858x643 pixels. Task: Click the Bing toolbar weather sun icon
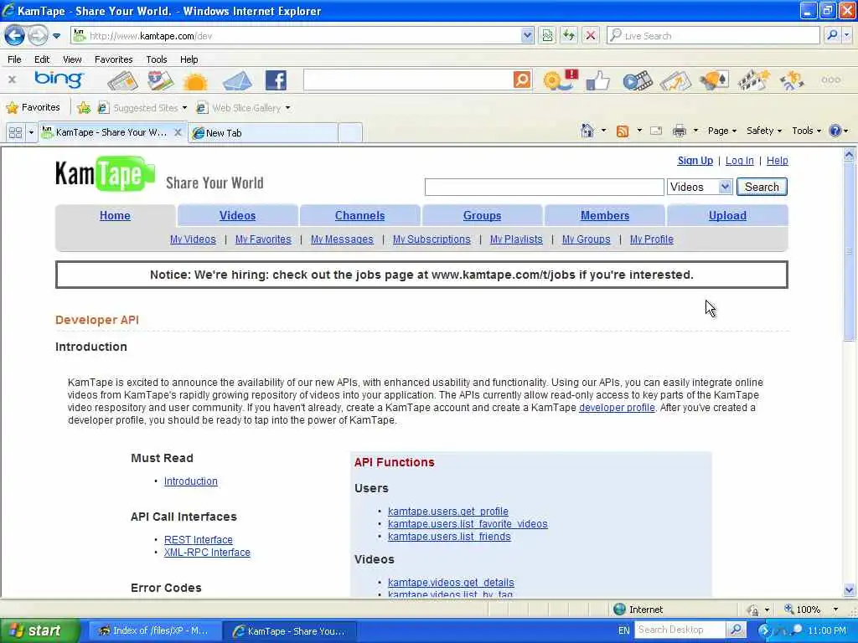tap(195, 81)
